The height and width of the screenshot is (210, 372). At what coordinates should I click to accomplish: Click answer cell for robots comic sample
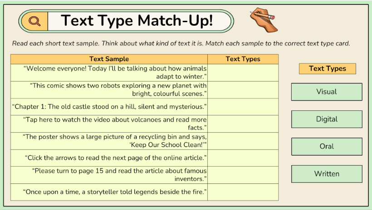coord(243,90)
